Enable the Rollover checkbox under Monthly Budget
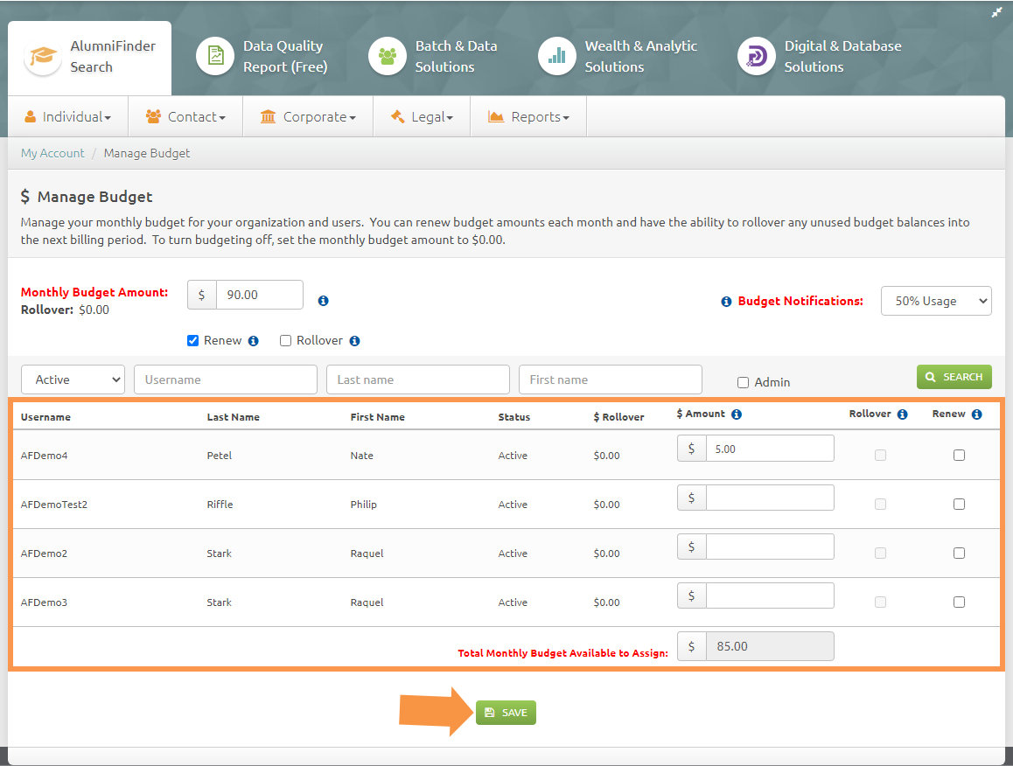Image resolution: width=1013 pixels, height=766 pixels. (285, 340)
